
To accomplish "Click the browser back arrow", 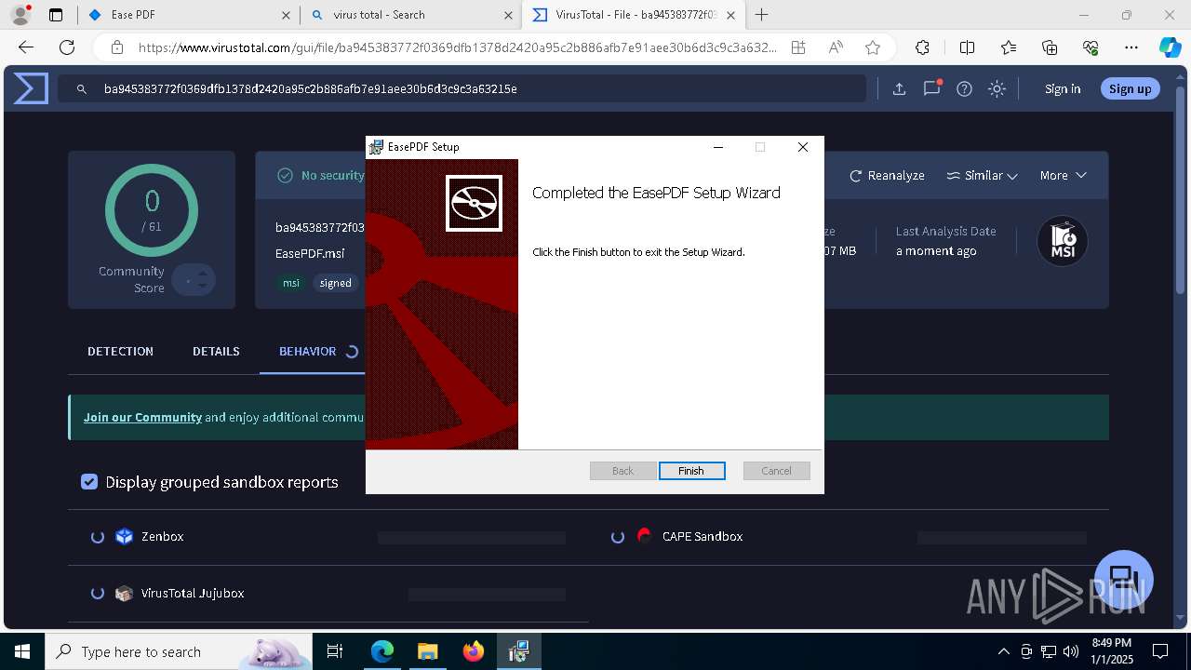I will click(x=26, y=47).
